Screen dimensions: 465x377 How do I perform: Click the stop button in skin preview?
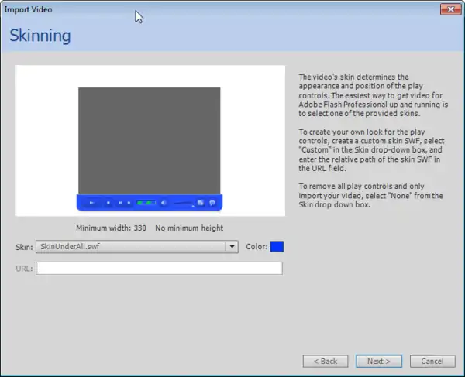[108, 203]
